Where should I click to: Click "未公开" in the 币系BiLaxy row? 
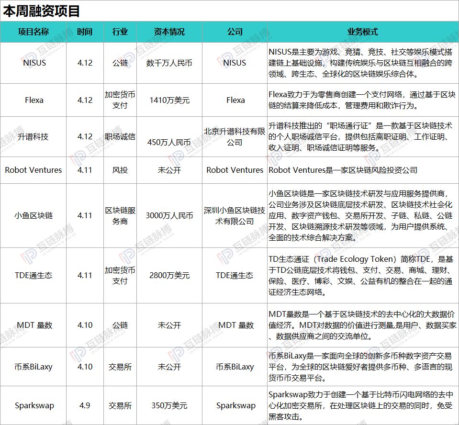pyautogui.click(x=169, y=367)
